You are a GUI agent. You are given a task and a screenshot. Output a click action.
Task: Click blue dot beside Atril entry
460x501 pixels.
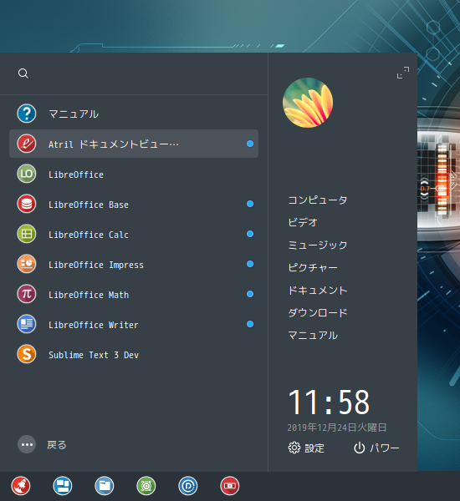coord(250,144)
